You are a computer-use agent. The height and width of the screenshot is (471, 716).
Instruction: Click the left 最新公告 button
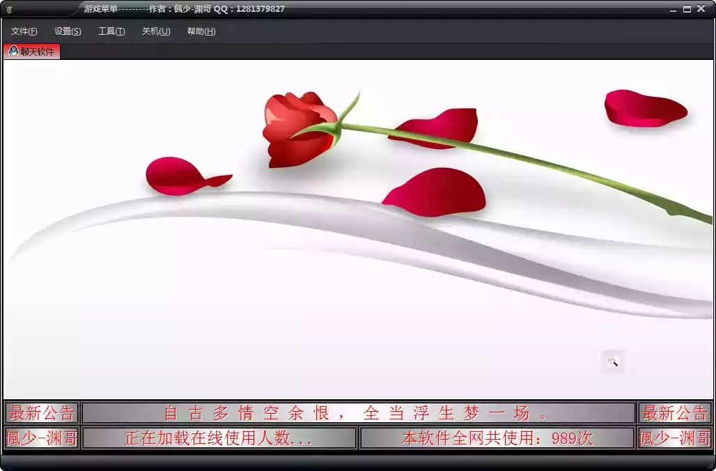(x=41, y=413)
